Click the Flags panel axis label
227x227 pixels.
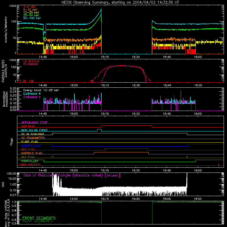12,142
